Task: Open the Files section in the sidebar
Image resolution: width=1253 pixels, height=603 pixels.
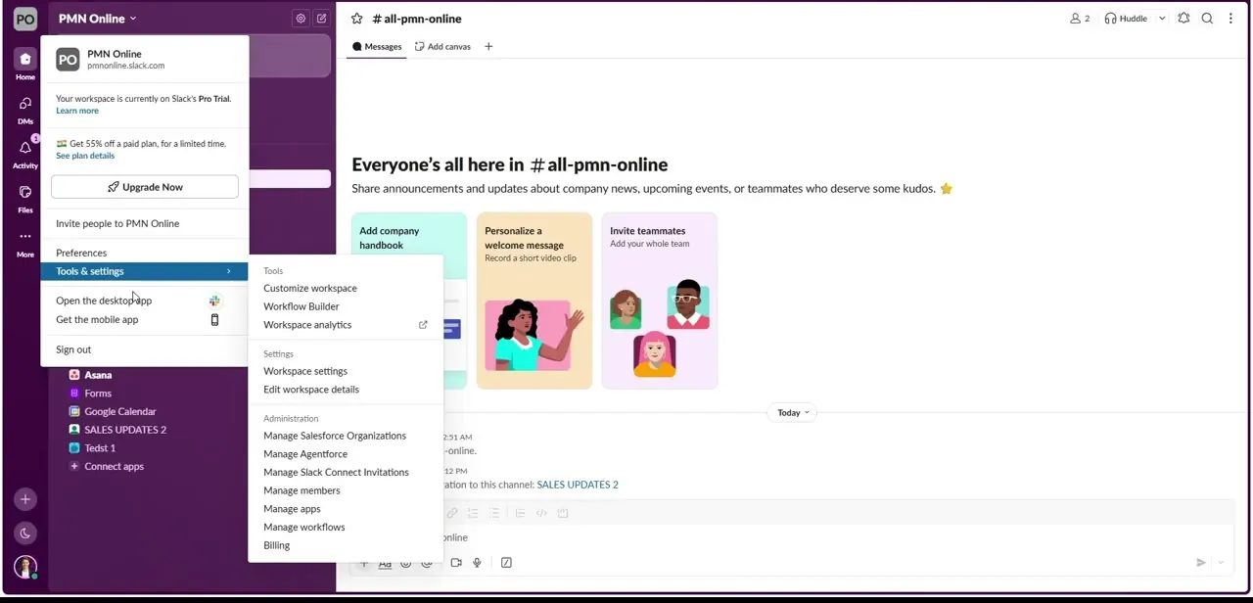Action: [x=25, y=198]
